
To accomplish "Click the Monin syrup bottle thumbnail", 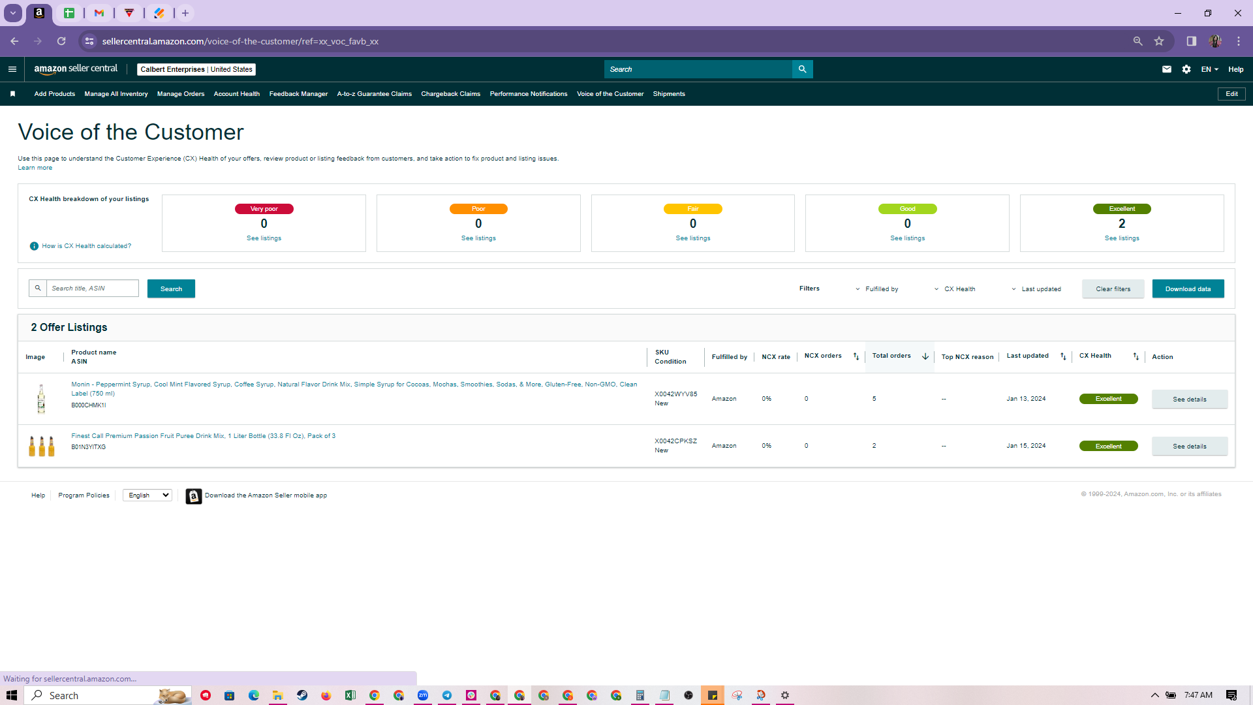I will pos(41,399).
